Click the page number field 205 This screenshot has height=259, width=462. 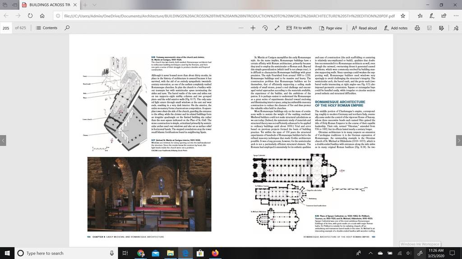(x=6, y=28)
